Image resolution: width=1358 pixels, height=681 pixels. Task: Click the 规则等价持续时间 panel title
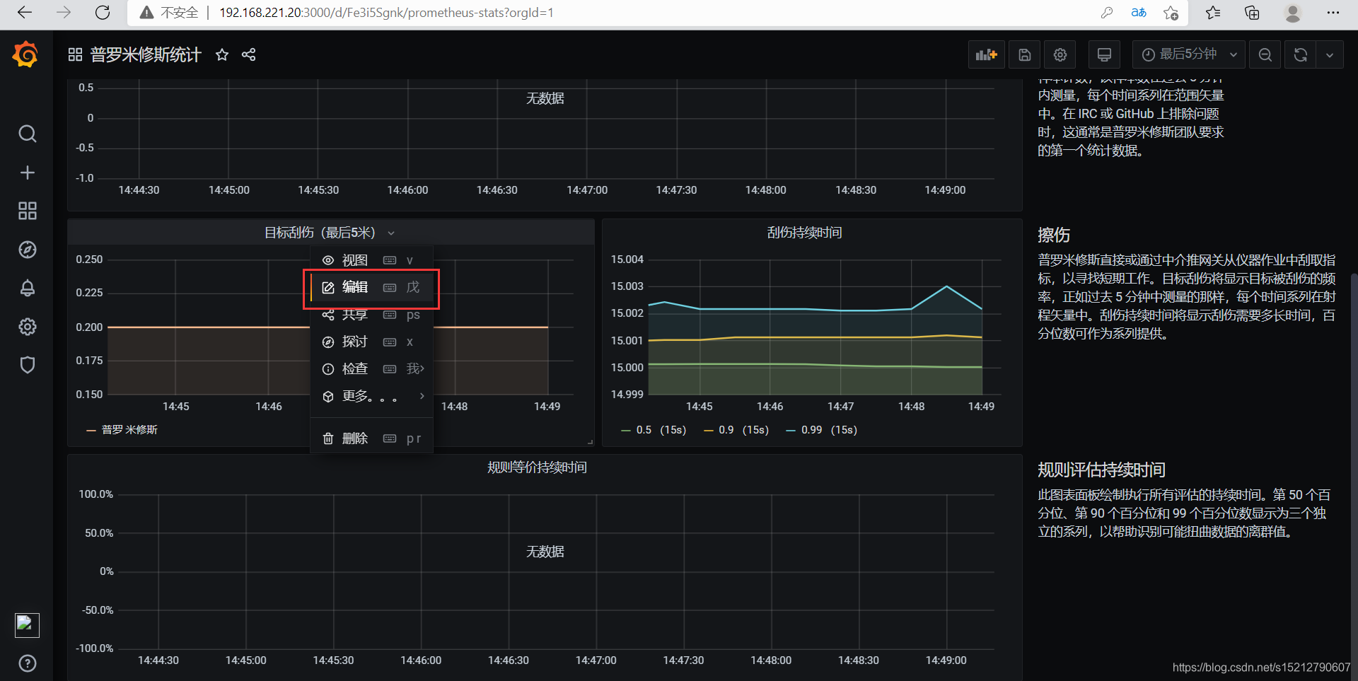click(x=537, y=467)
